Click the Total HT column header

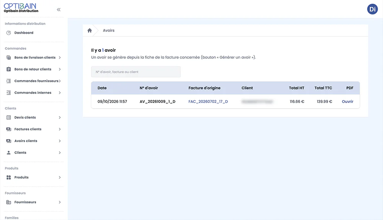pos(297,88)
